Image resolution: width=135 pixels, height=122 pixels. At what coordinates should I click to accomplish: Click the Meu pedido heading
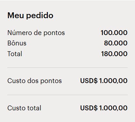[x=30, y=16]
